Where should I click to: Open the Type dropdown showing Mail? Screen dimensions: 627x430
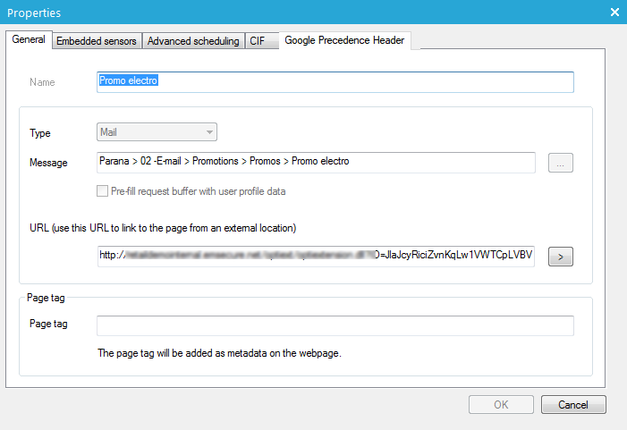click(157, 132)
